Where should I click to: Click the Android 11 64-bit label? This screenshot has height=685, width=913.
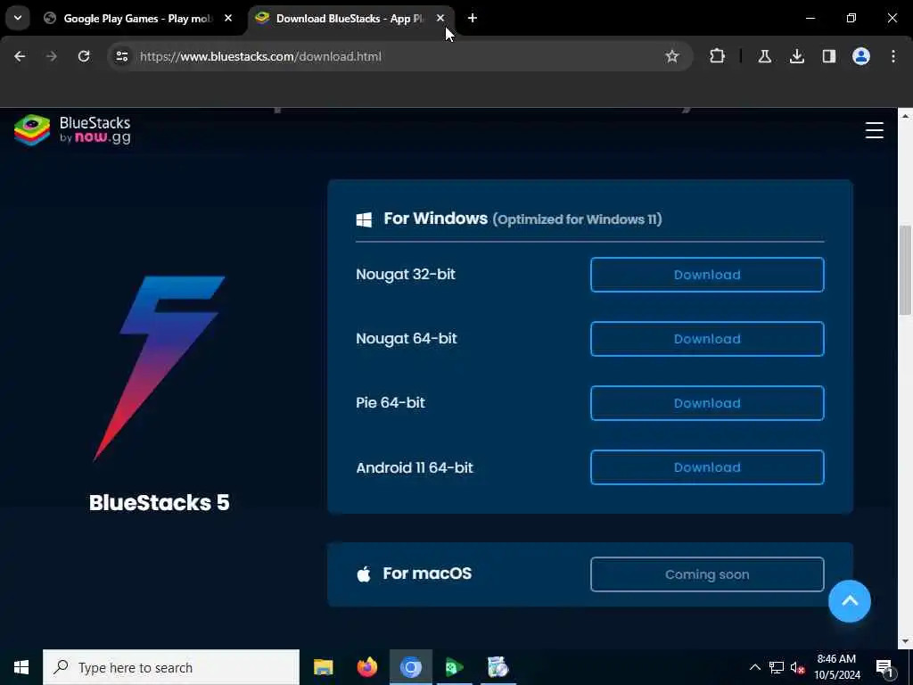tap(414, 467)
